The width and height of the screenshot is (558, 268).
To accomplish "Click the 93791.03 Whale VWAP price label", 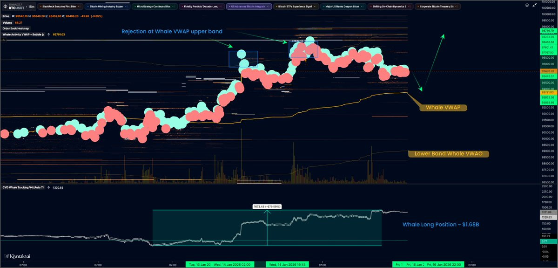I will (548, 92).
